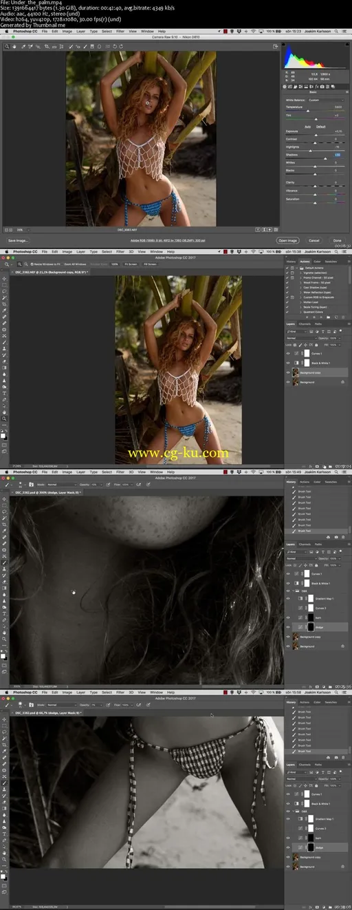Viewport: 352px width, 910px height.
Task: Open Image menu in first frame menu bar
Action: [67, 31]
